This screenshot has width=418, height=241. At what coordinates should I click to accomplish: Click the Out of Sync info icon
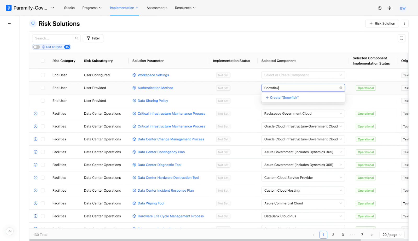click(44, 47)
